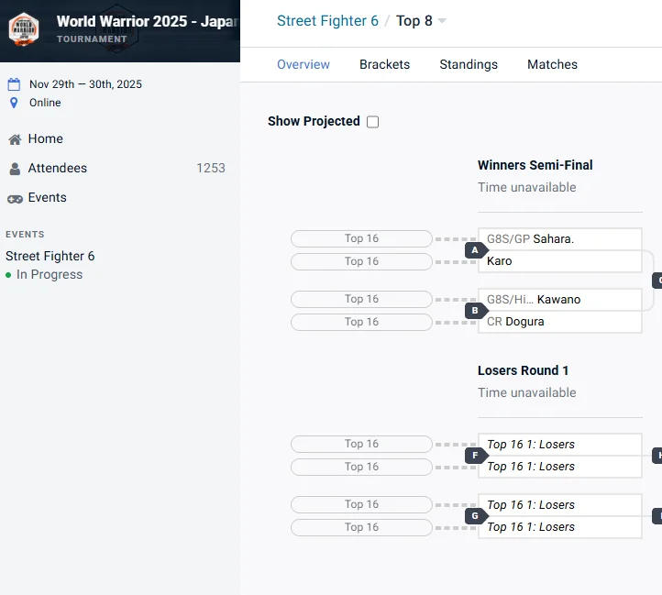
Task: Open the Standings tab
Action: click(468, 64)
